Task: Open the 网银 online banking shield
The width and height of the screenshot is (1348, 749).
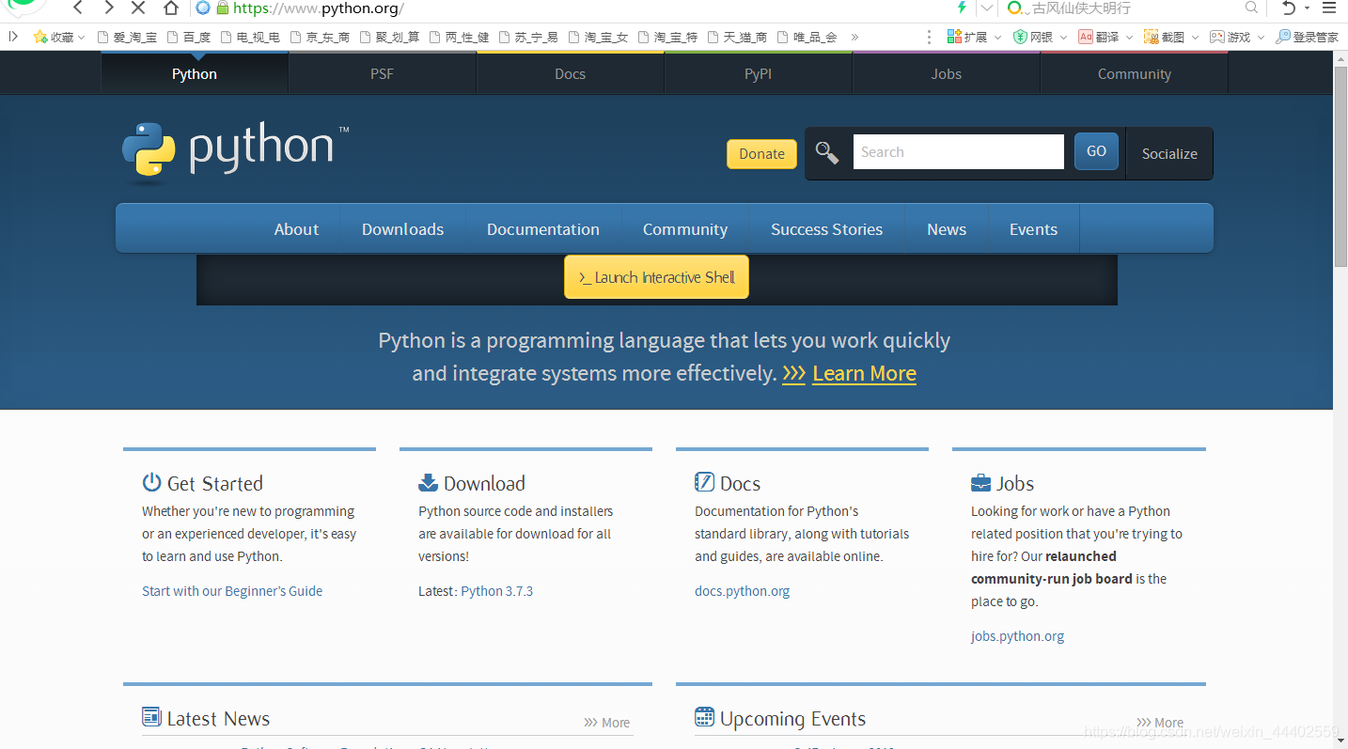Action: click(1020, 37)
